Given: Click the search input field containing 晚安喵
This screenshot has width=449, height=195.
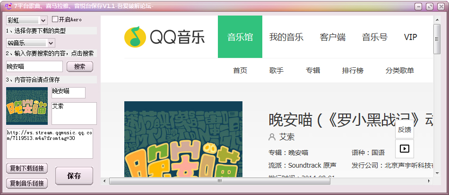Looking at the screenshot, I should click(x=35, y=66).
